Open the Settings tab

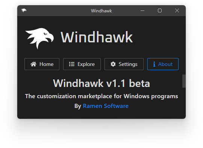coord(124,64)
